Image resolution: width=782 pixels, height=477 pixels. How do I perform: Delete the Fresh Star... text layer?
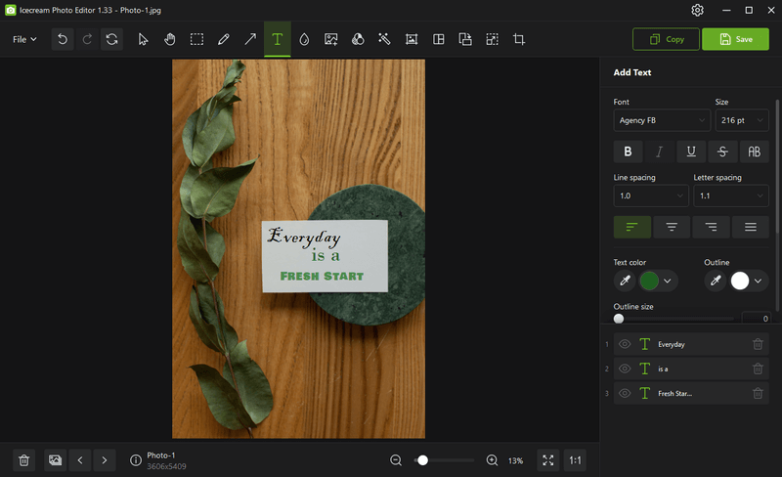coord(758,393)
